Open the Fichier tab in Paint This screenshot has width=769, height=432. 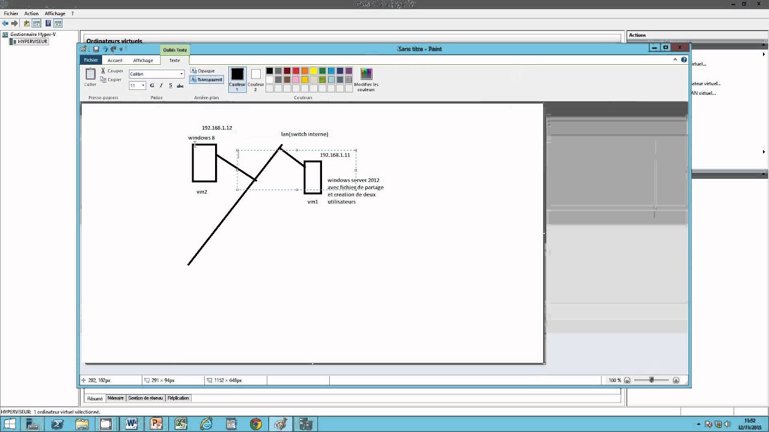[x=91, y=60]
